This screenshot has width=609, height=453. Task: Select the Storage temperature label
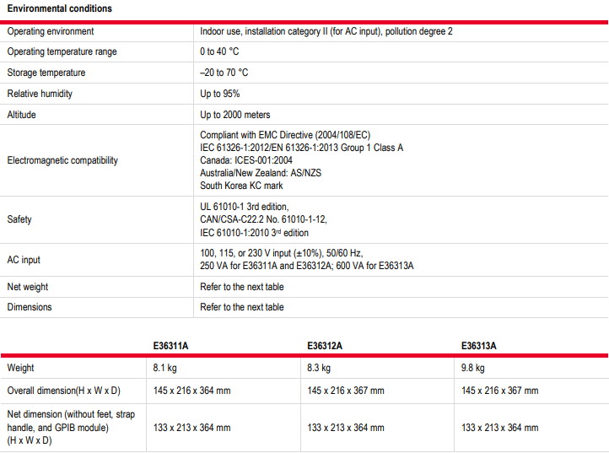(46, 73)
